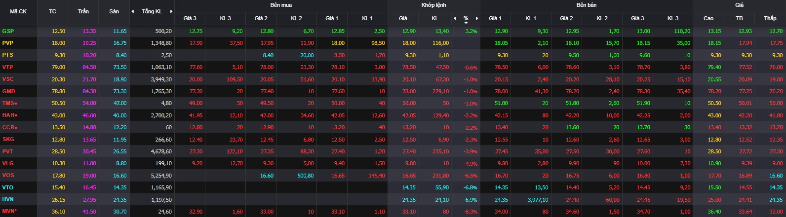Screen dimensions: 786x217
Task: Click the Khớp lệnh group header
Action: [x=433, y=5]
